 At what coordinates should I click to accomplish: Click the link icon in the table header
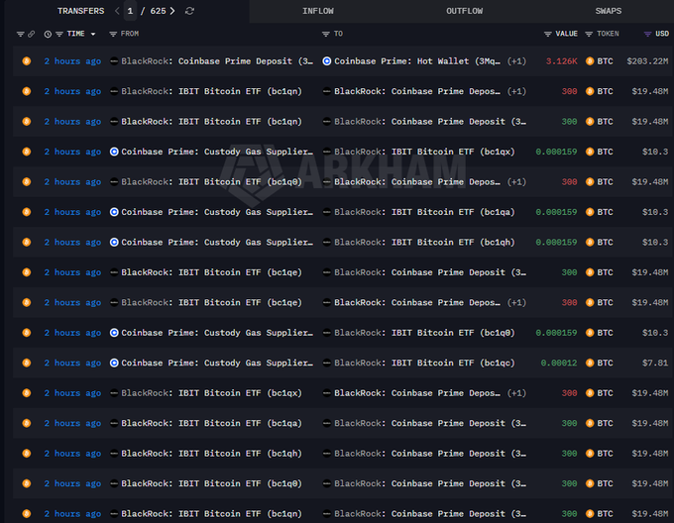[32, 34]
